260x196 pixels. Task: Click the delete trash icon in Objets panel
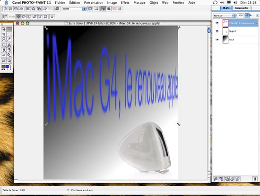click(x=255, y=179)
